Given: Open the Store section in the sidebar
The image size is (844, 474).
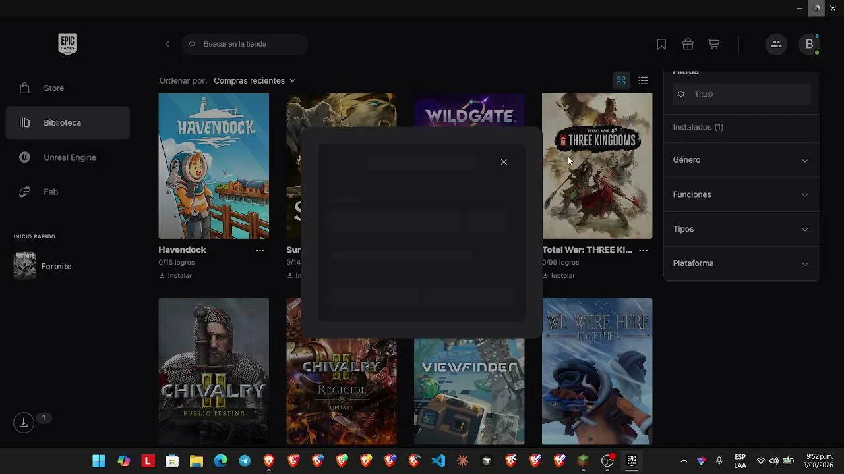Looking at the screenshot, I should (x=68, y=88).
